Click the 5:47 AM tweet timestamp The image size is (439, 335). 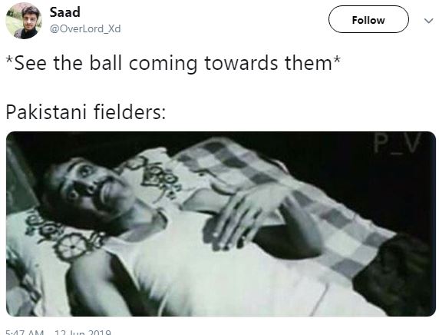[25, 333]
